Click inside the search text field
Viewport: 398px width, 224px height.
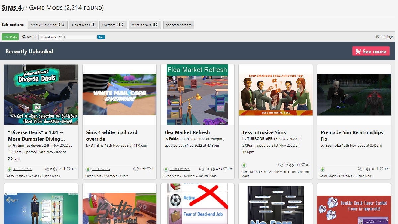pos(81,37)
